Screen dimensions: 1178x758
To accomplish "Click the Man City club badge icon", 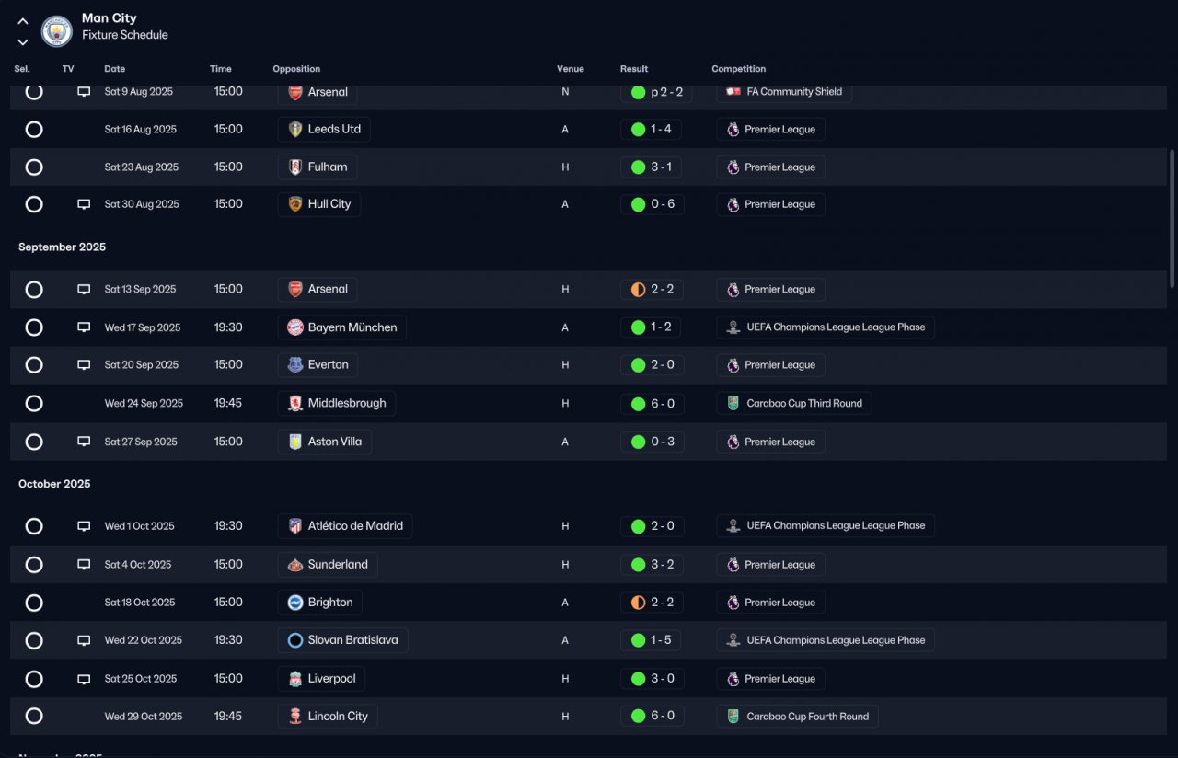I will (57, 30).
